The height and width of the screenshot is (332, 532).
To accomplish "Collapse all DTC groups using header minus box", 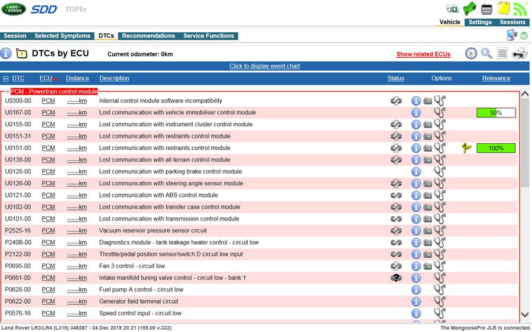I will click(x=5, y=78).
